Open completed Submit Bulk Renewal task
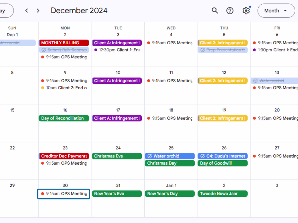The height and width of the screenshot is (223, 298). 64,50
